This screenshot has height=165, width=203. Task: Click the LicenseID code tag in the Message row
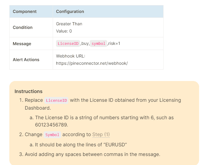(68, 44)
